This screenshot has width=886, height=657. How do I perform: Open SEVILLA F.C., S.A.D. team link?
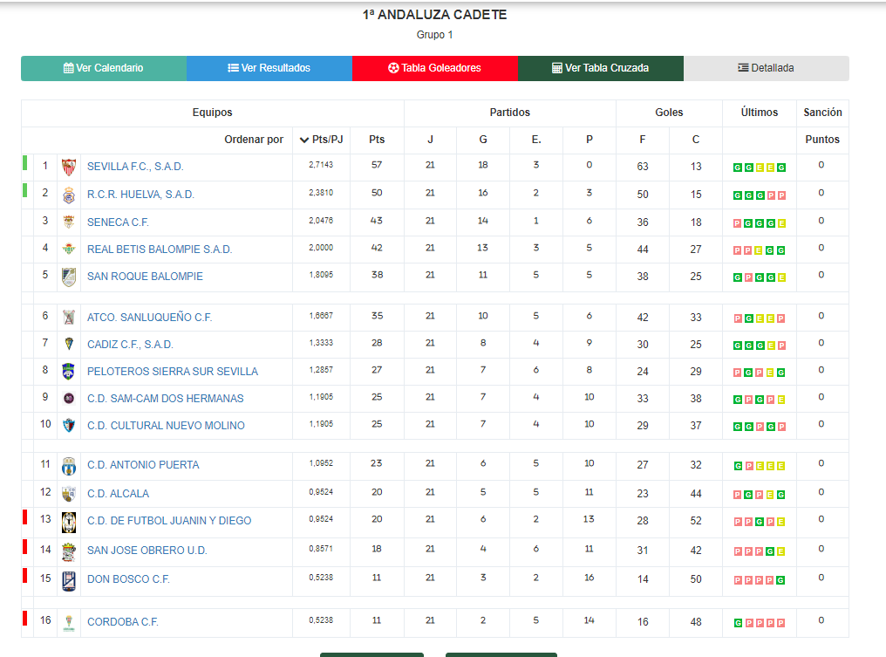coord(135,167)
